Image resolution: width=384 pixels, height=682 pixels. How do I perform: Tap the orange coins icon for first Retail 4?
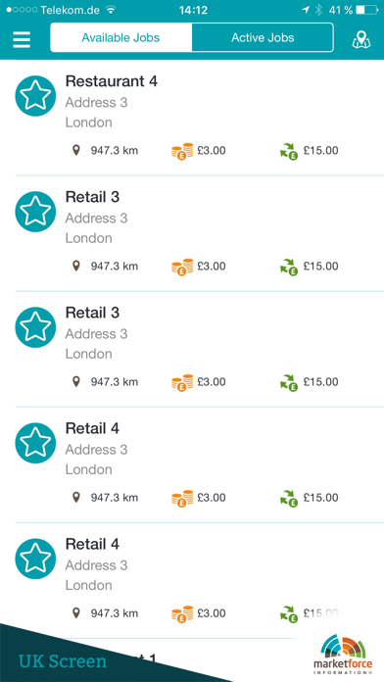[182, 499]
